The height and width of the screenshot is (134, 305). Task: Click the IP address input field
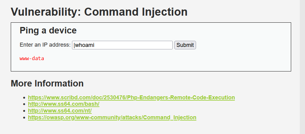[x=122, y=45]
